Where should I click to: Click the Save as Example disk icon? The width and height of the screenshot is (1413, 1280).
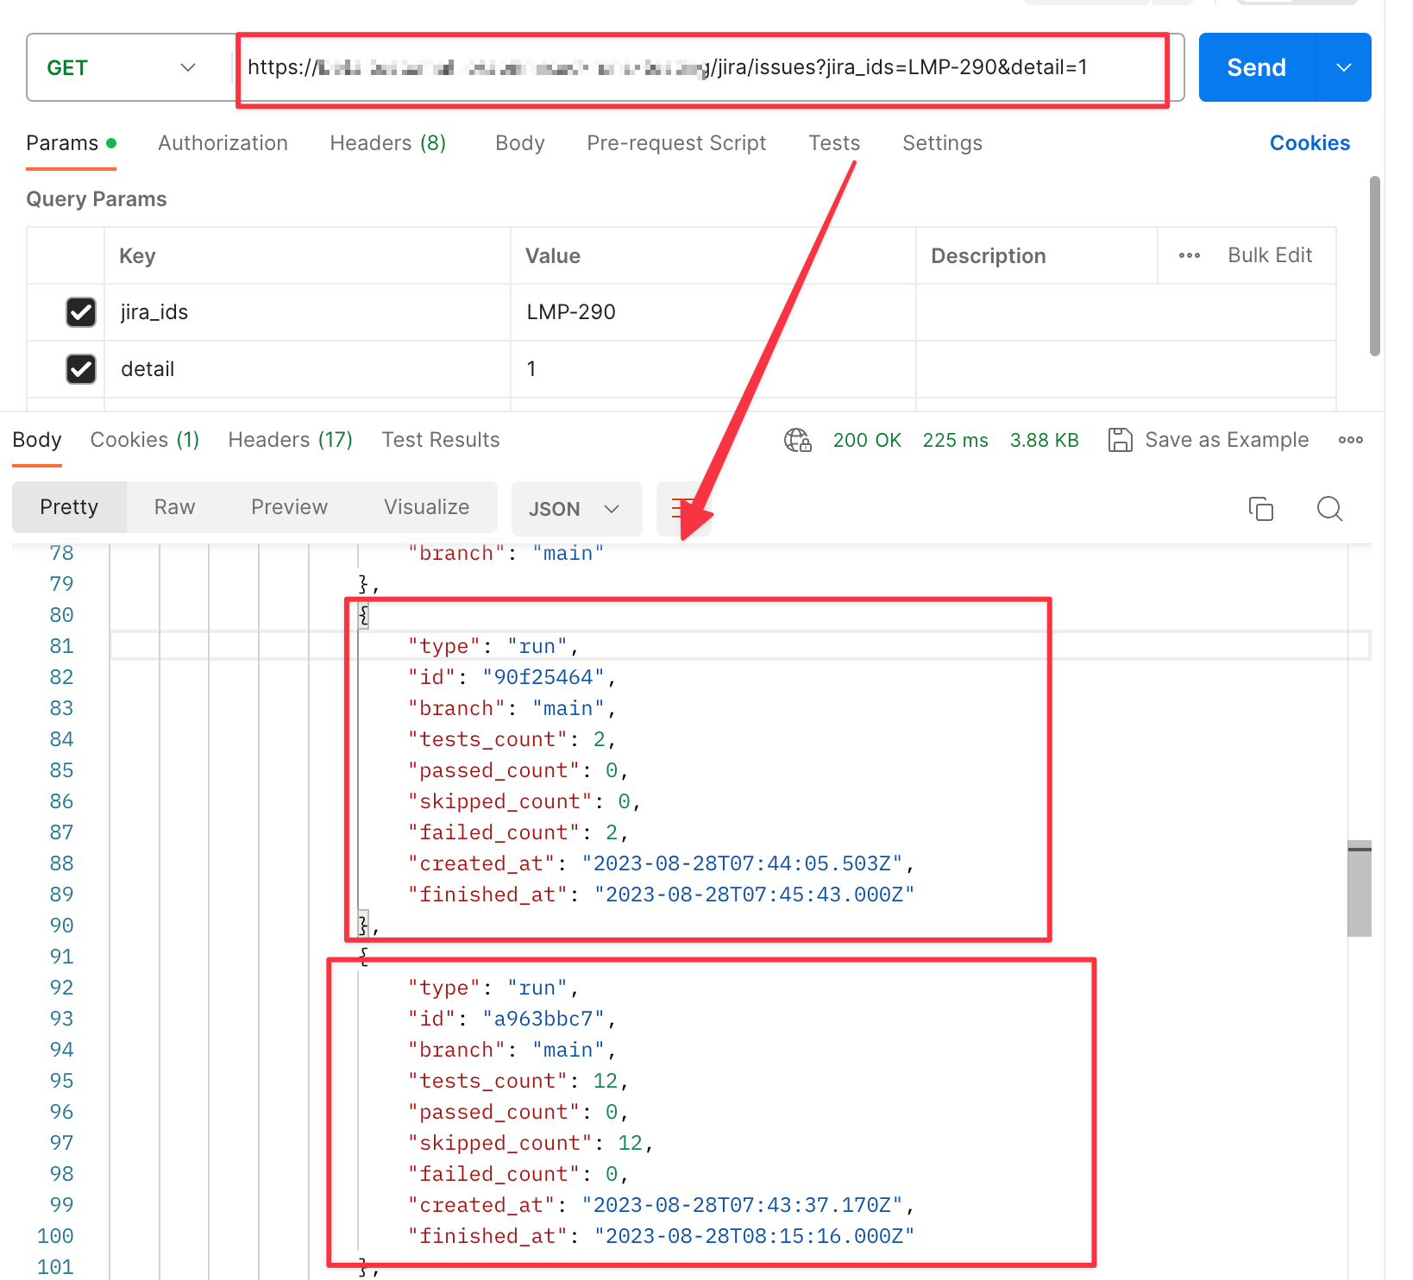[x=1120, y=440]
